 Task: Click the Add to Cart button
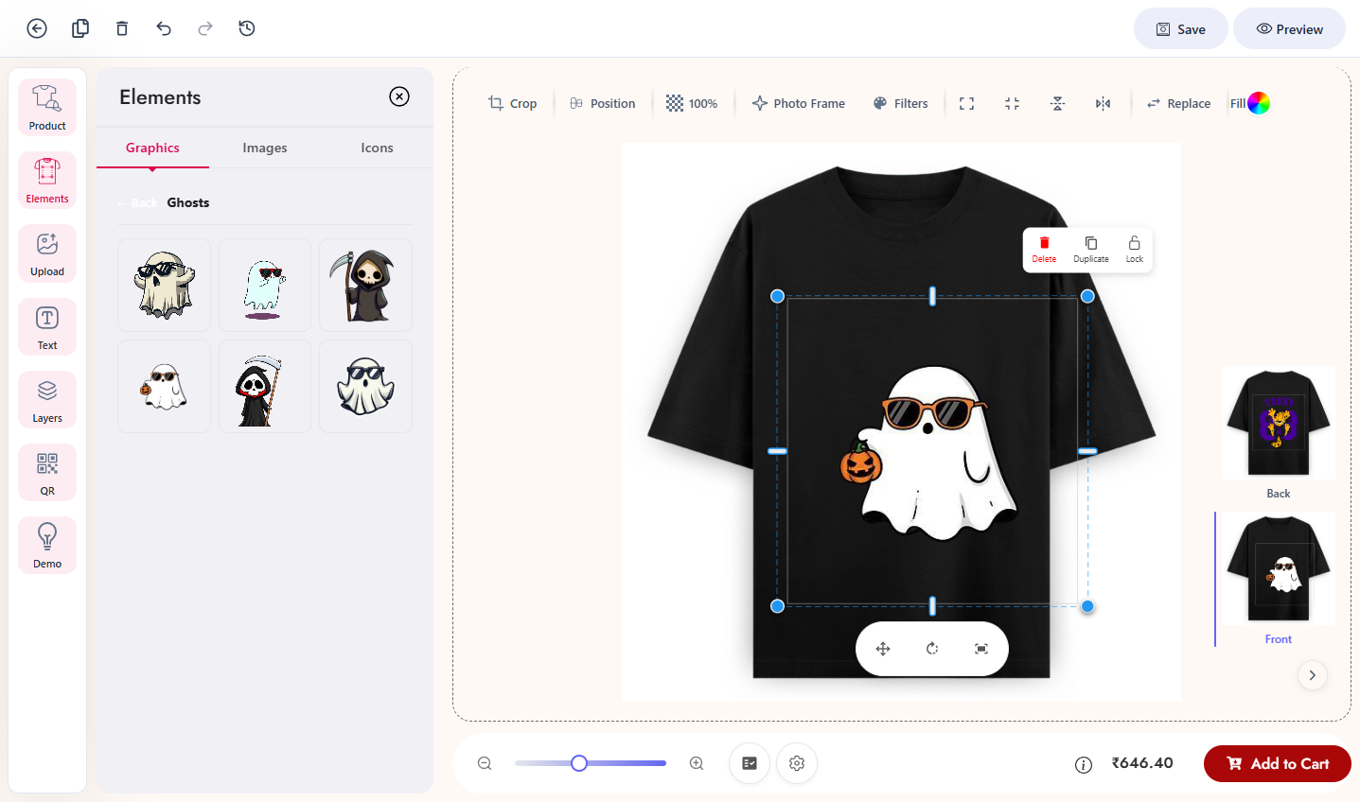click(x=1278, y=763)
